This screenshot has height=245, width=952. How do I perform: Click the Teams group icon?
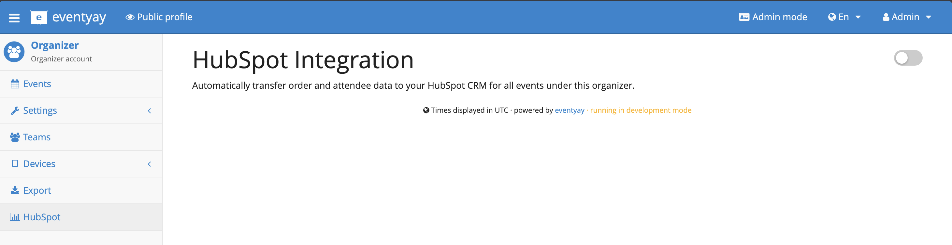point(15,137)
